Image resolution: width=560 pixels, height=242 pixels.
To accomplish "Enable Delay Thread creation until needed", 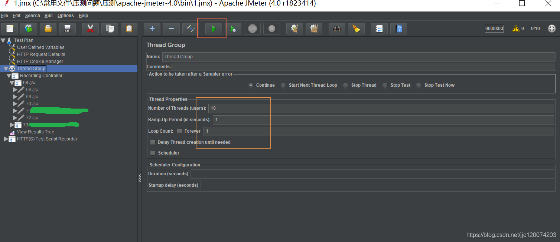I will click(153, 142).
